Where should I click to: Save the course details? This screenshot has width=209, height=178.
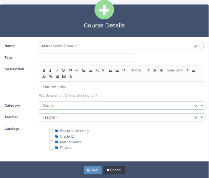tap(93, 170)
